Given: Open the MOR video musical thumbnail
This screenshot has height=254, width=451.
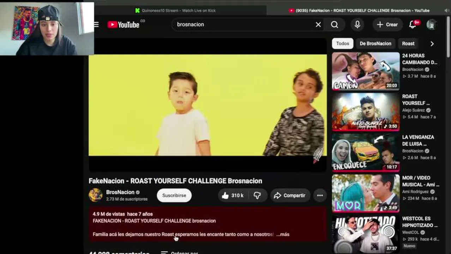Looking at the screenshot, I should click(366, 193).
